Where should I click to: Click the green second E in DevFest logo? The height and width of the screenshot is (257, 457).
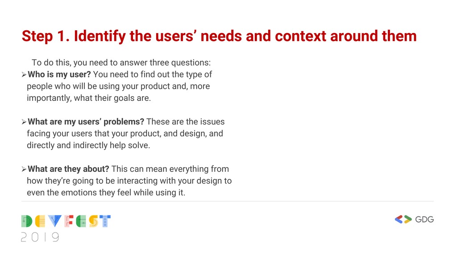[81, 221]
